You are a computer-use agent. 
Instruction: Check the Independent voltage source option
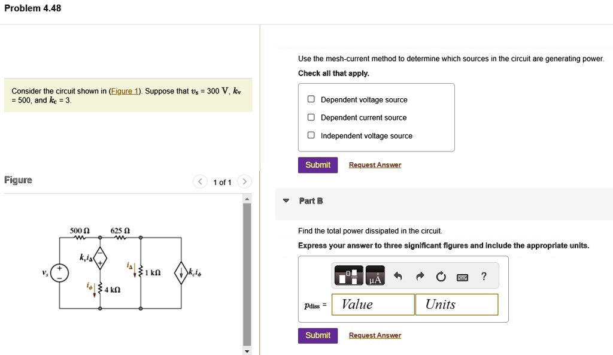[310, 135]
